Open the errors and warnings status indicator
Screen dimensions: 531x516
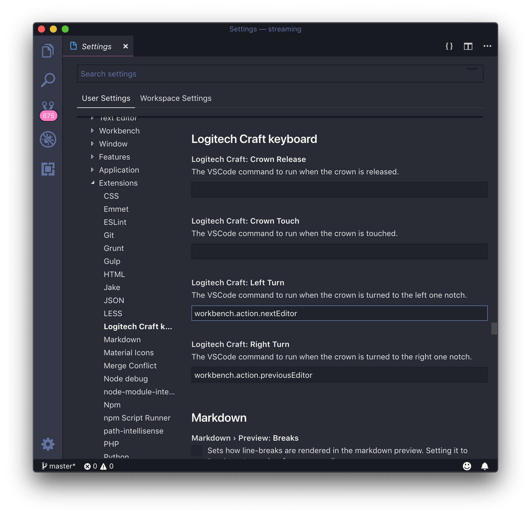coord(99,466)
